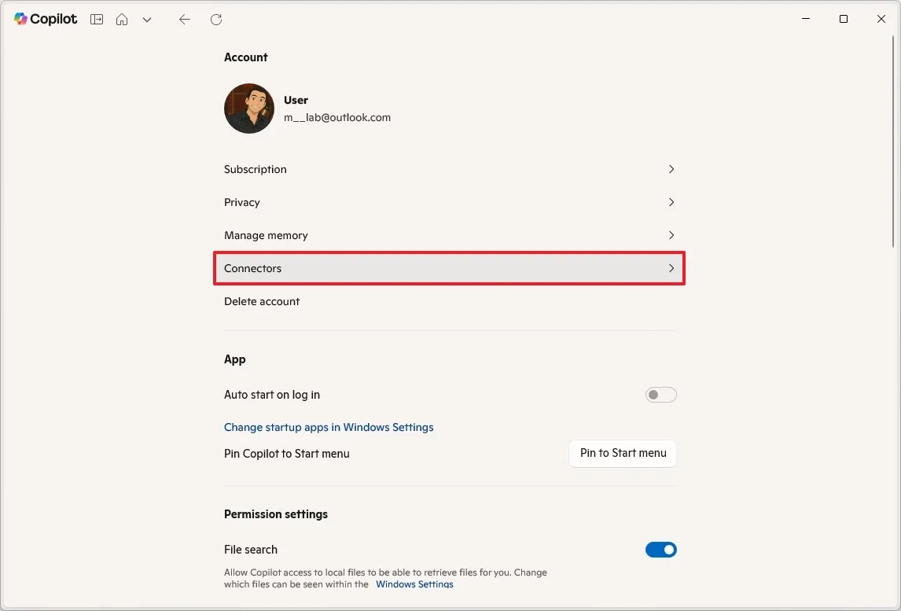The height and width of the screenshot is (611, 901).
Task: Open the sidebar panel toggle
Action: 96,19
